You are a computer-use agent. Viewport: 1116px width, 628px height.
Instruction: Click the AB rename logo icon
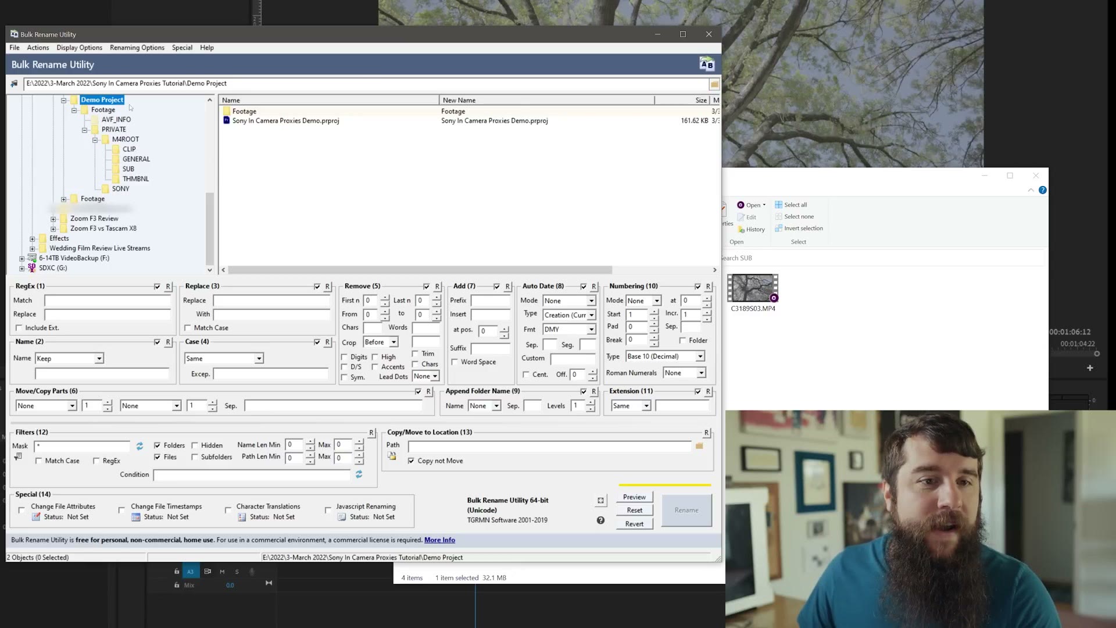click(706, 64)
